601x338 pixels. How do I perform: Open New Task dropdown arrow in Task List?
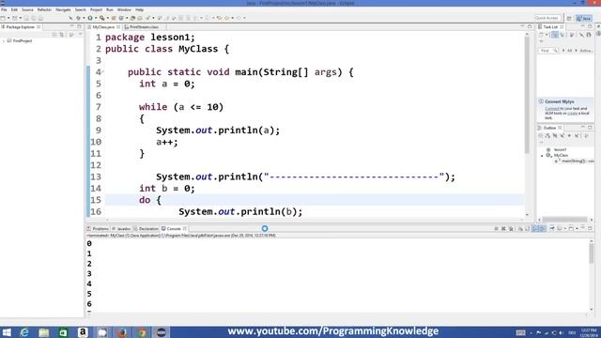[547, 35]
